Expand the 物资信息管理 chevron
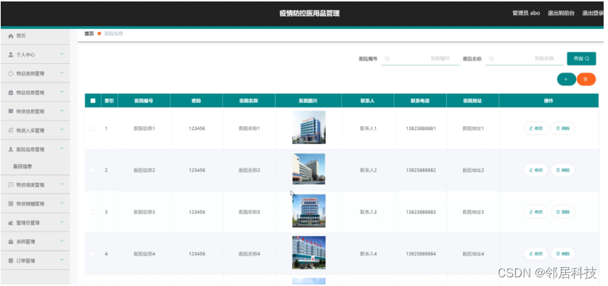 tap(62, 111)
